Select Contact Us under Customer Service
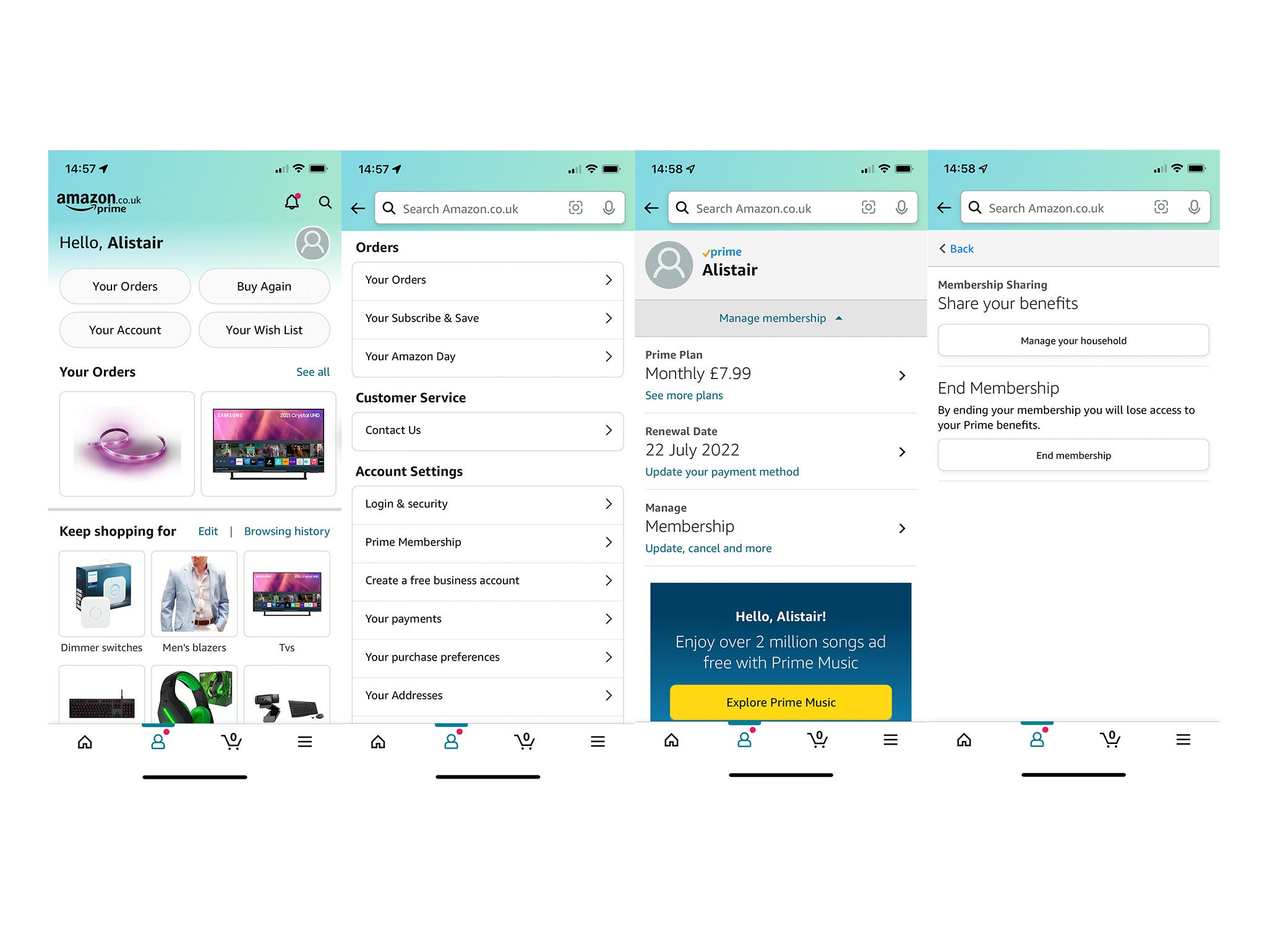This screenshot has width=1267, height=950. coord(489,430)
